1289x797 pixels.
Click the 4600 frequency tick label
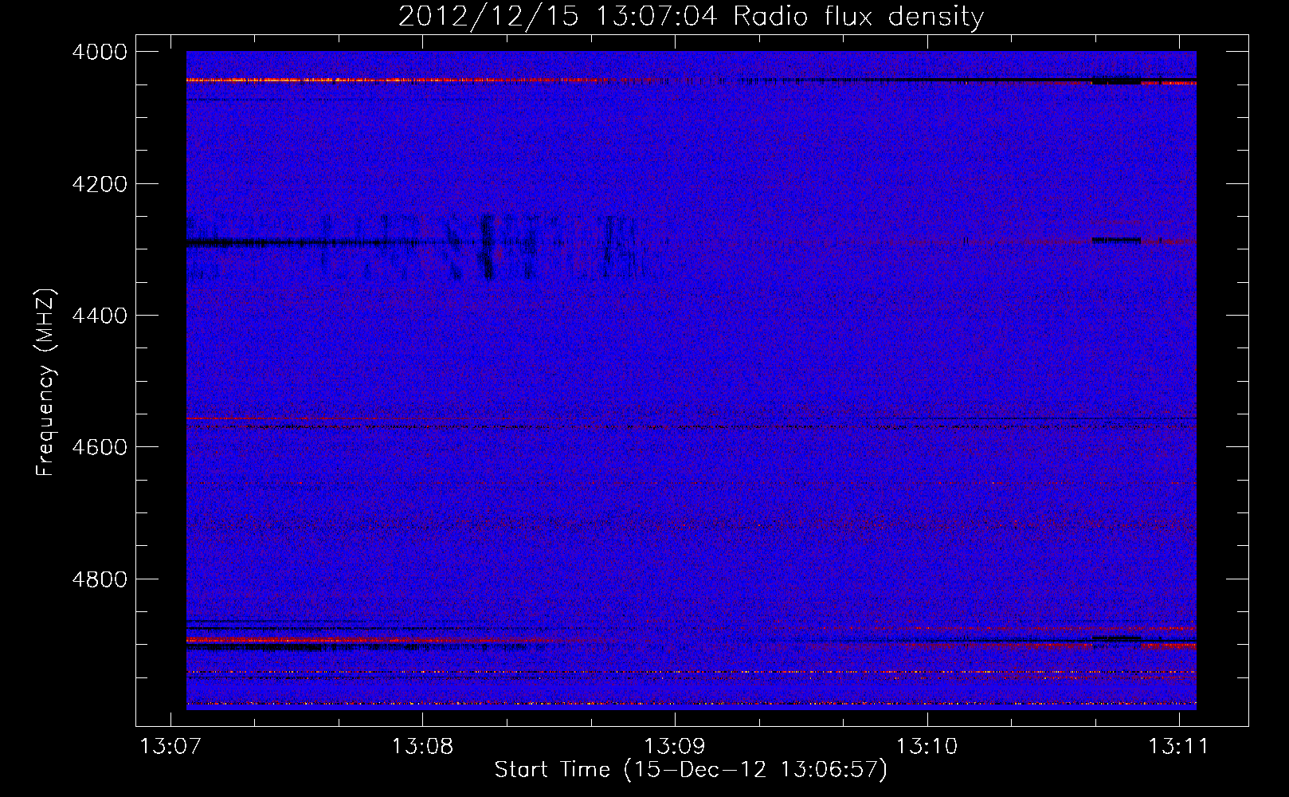pos(99,447)
